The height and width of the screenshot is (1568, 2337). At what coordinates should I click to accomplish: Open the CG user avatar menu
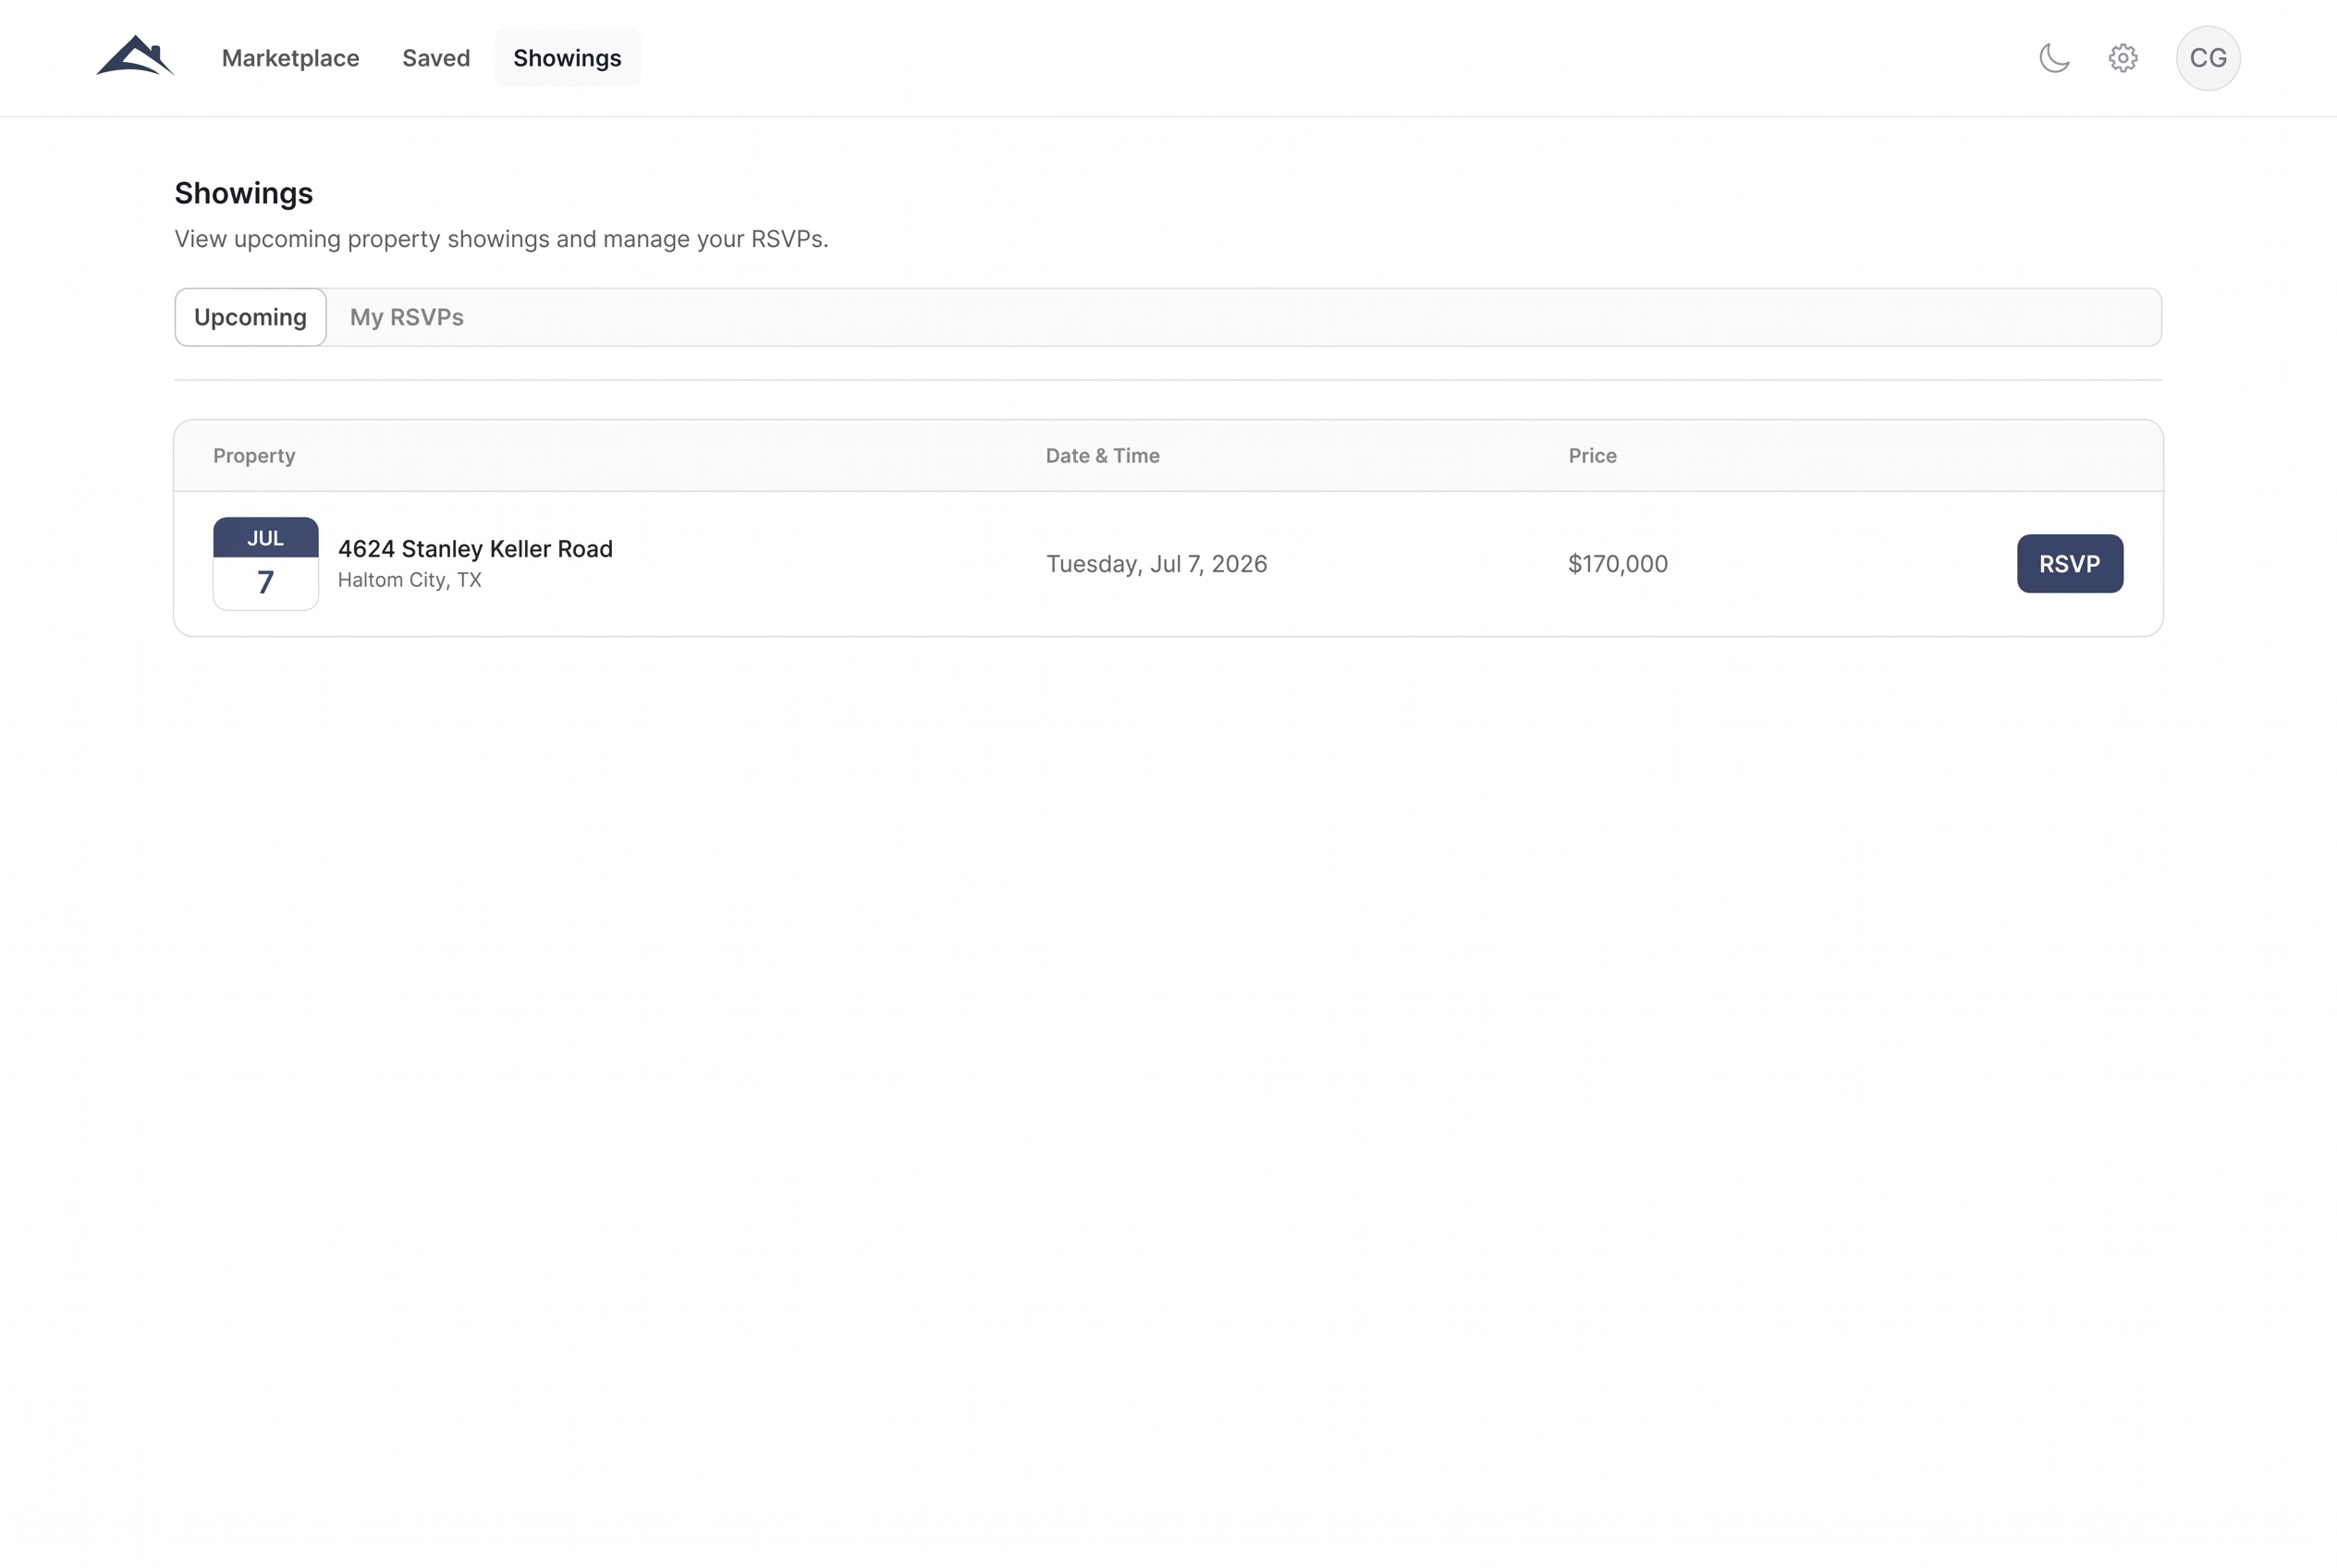pos(2208,58)
